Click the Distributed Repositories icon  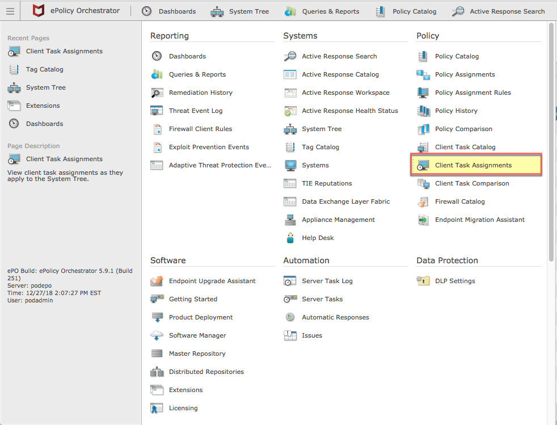(157, 372)
